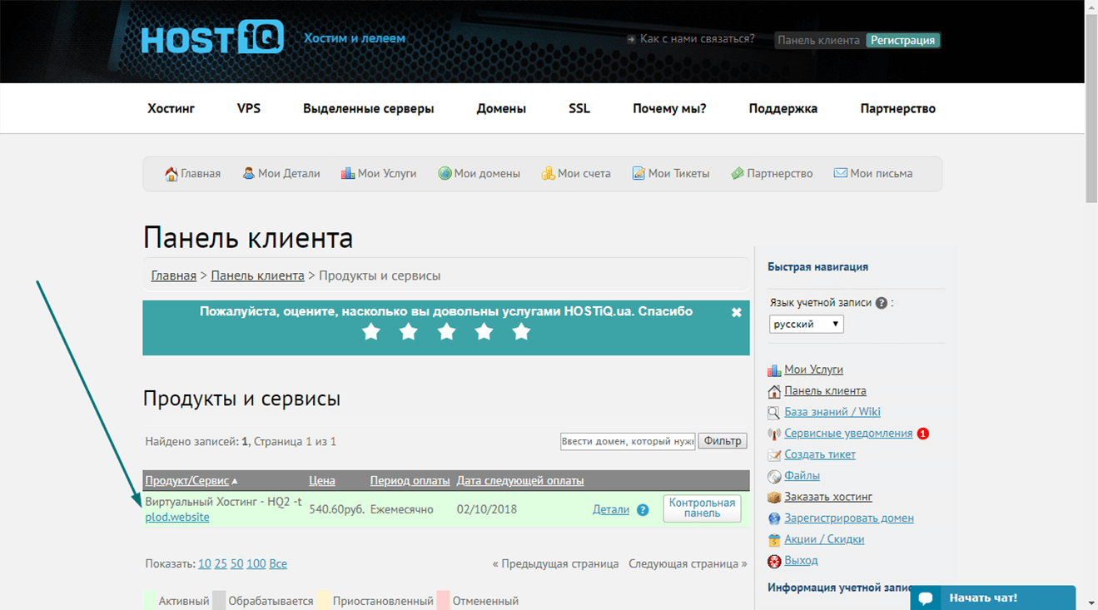Click the header Панель клиента button
This screenshot has width=1098, height=610.
tap(819, 40)
